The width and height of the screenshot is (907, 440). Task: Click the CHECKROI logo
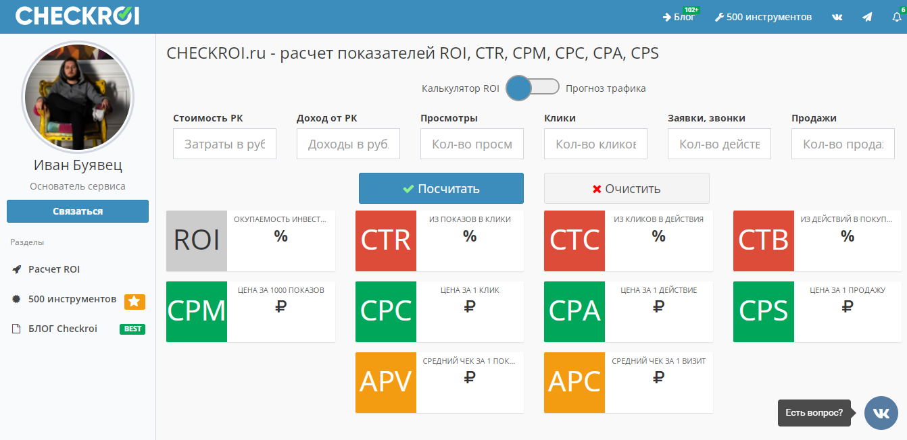tap(77, 16)
